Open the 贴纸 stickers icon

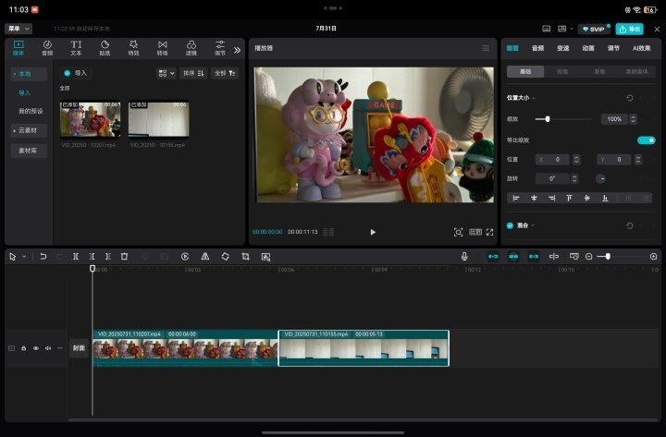[105, 48]
